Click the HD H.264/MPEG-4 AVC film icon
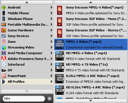 [x=60, y=90]
